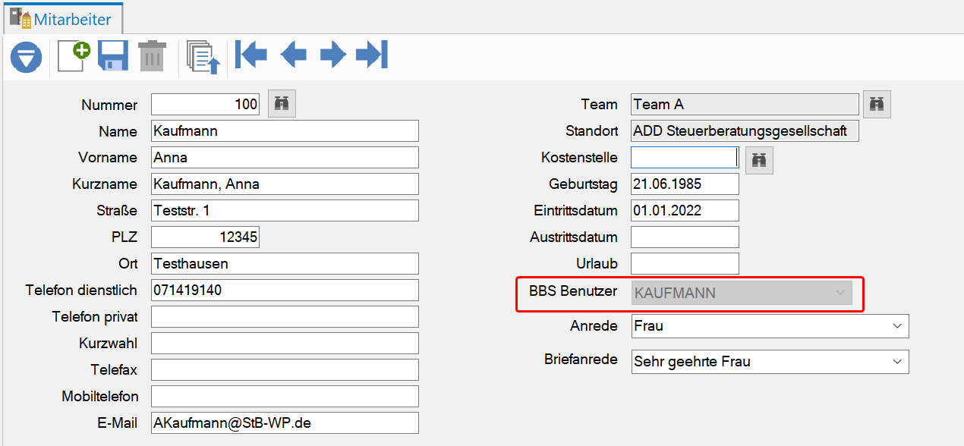Click the "Eintrittsdatum" label
The width and height of the screenshot is (964, 446).
[x=576, y=211]
